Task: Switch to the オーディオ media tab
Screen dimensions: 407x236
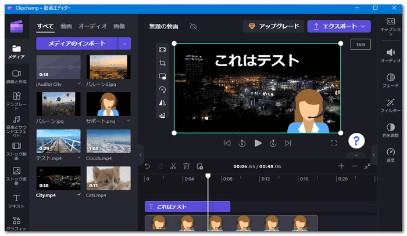Action: tap(92, 26)
